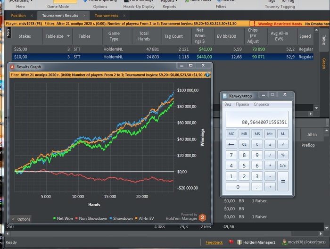Toggle the Showdown legend series
Screen dimensions: 330x249
121,218
